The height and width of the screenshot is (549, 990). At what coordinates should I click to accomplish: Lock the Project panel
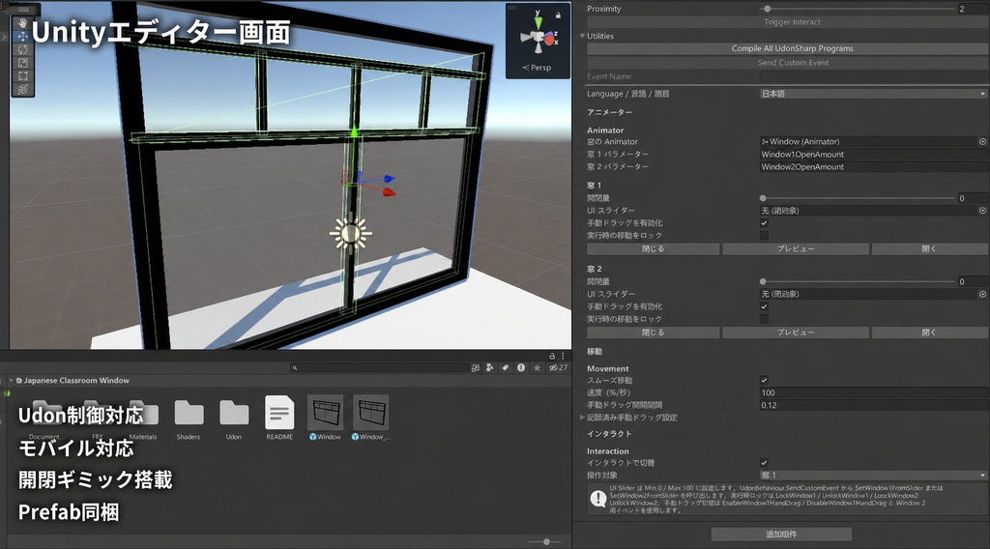tap(552, 356)
